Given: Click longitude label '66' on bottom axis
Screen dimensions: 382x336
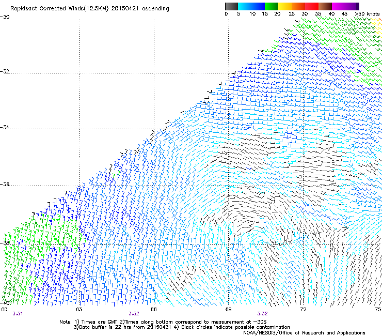Looking at the screenshot, I should [154, 310].
